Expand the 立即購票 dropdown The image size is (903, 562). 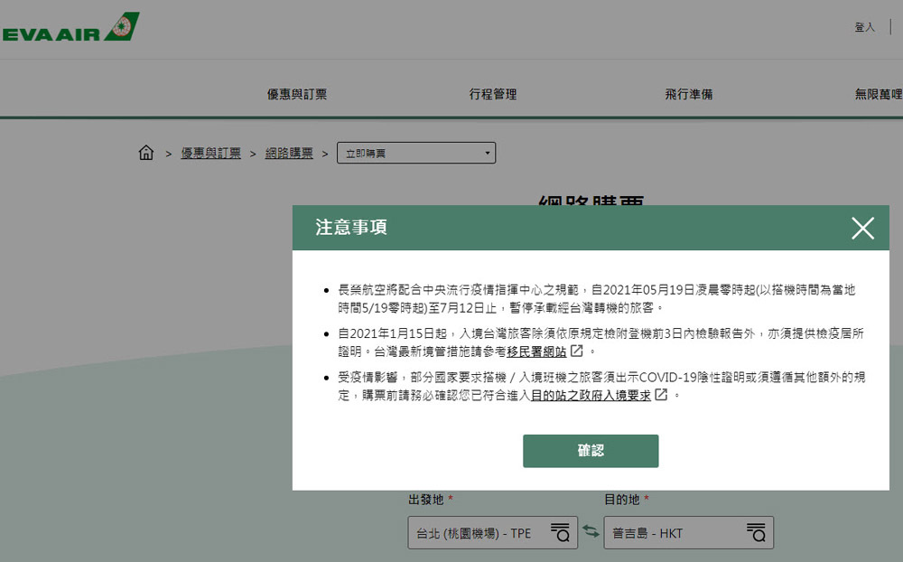[x=415, y=153]
